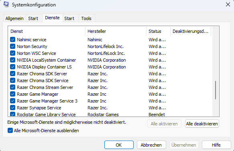Viewport: 234px width, 151px height.
Task: Uncheck the Norton Security checkbox
Action: [x=13, y=46]
